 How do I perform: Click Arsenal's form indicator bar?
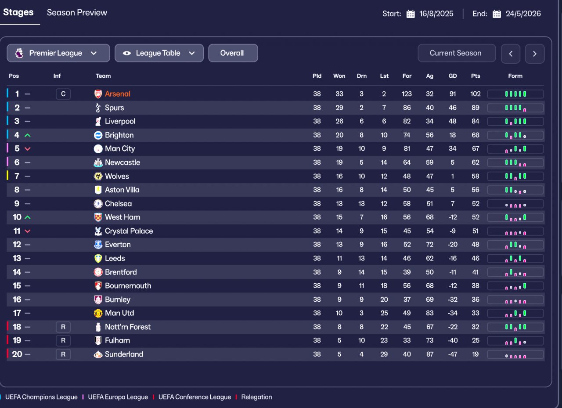(515, 94)
